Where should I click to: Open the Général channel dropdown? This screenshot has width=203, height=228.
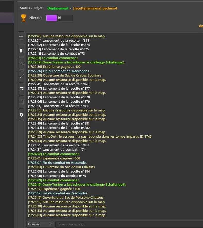(x=40, y=224)
